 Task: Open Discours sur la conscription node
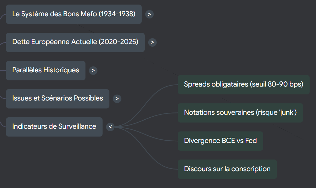227,169
